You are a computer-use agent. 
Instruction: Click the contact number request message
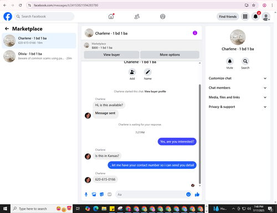152,165
